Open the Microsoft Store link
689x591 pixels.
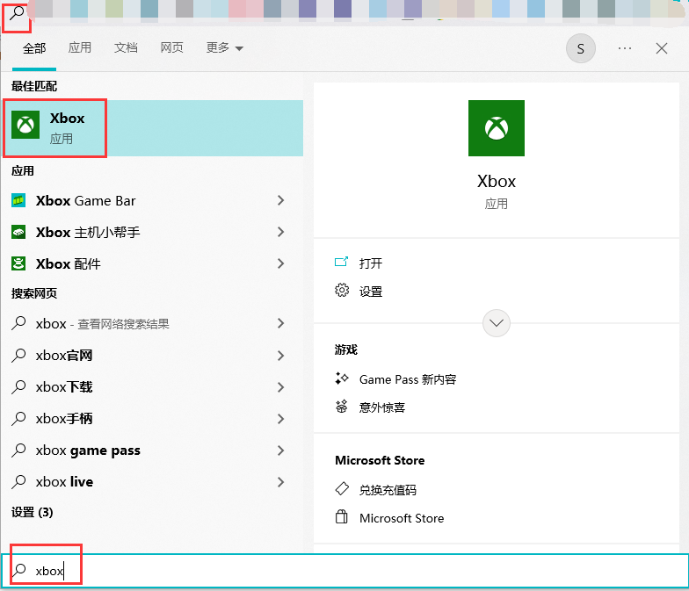coord(401,518)
